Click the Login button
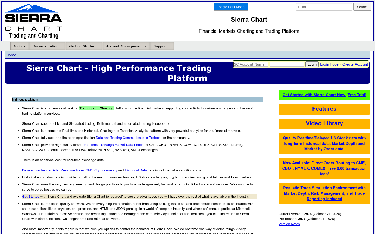The height and width of the screenshot is (234, 375). [x=312, y=64]
